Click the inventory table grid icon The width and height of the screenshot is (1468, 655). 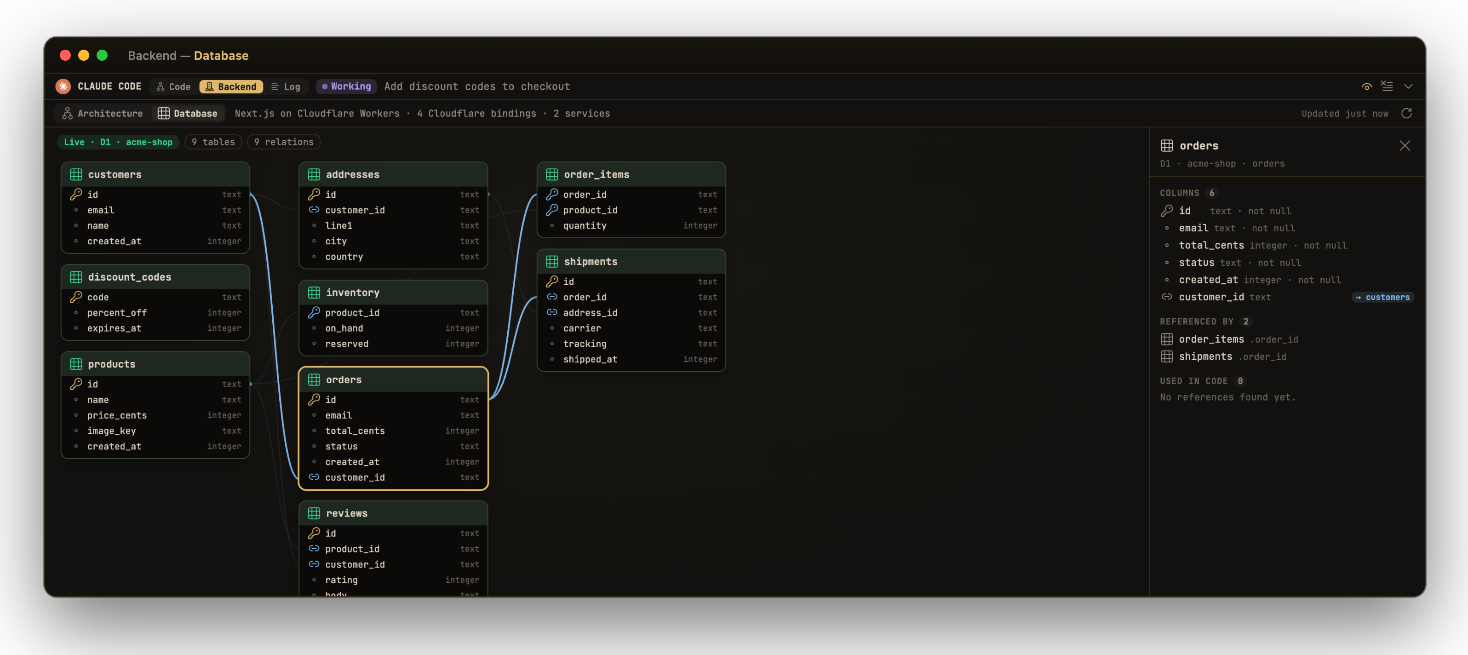tap(314, 293)
